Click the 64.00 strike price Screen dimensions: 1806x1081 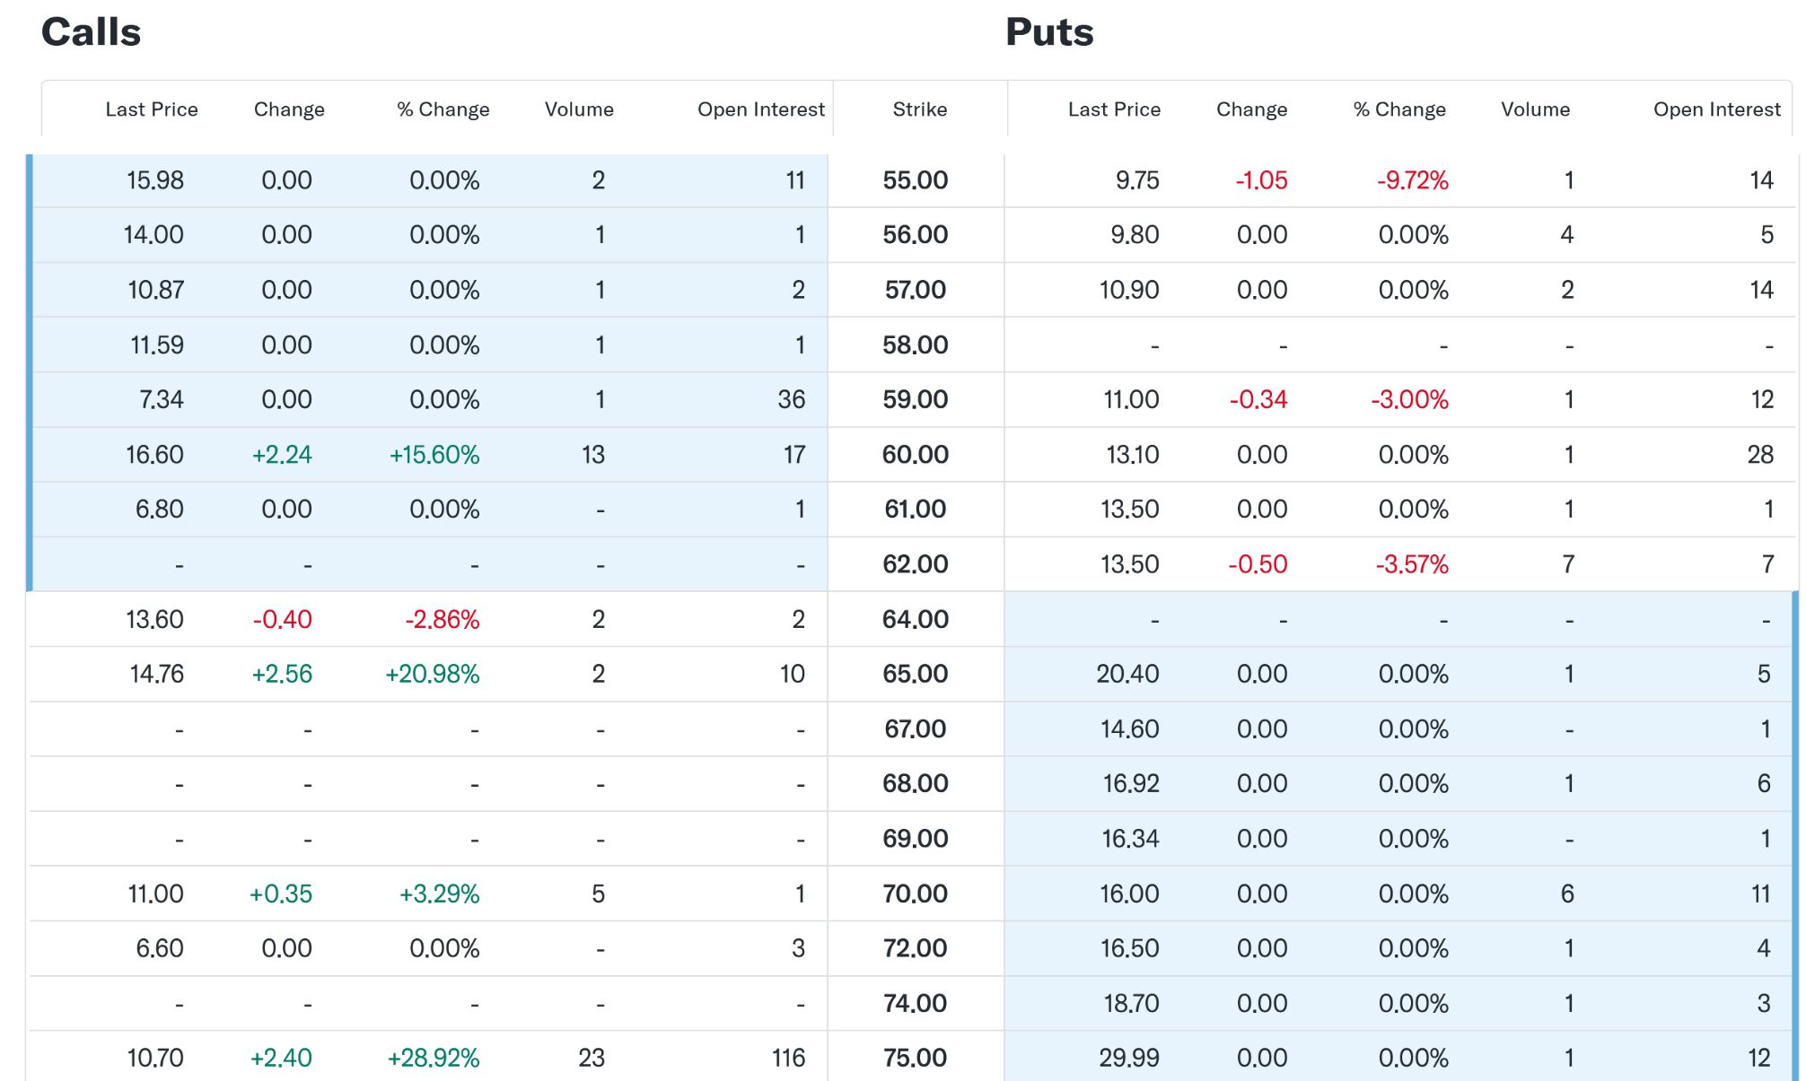pyautogui.click(x=915, y=619)
